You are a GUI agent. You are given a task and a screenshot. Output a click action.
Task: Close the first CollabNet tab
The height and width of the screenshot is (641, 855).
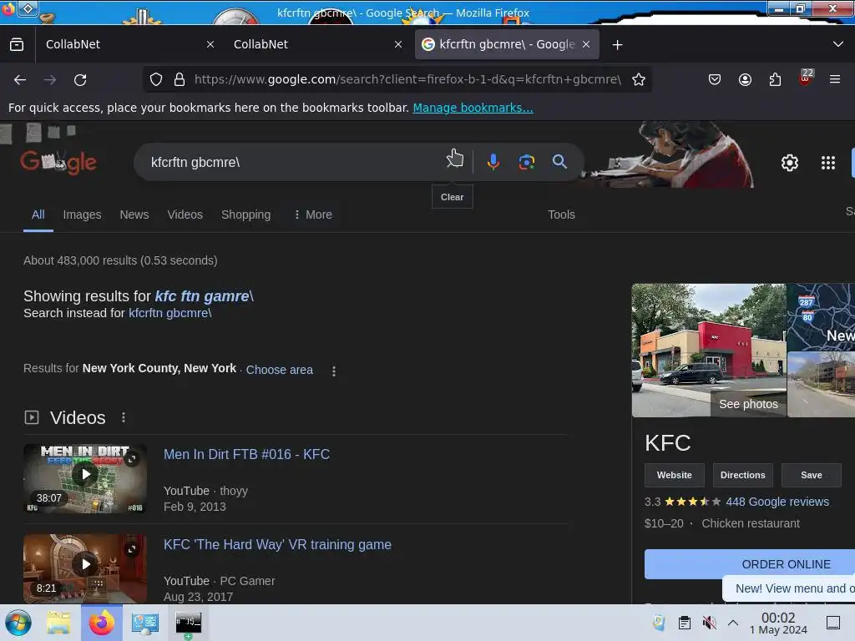pyautogui.click(x=210, y=45)
